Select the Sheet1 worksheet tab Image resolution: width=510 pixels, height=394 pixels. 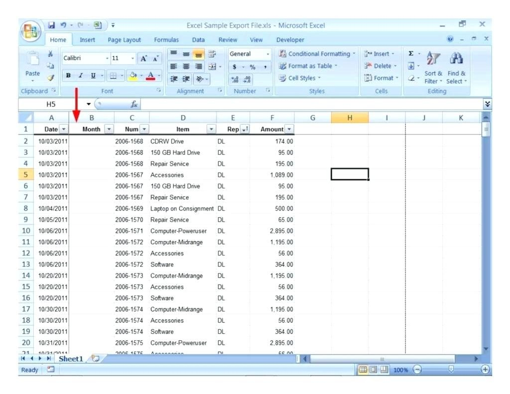tap(70, 359)
